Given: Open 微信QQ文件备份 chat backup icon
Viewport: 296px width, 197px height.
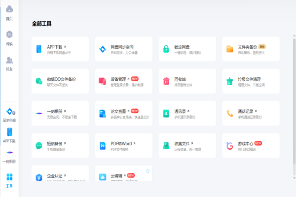Looking at the screenshot, I should [x=39, y=81].
